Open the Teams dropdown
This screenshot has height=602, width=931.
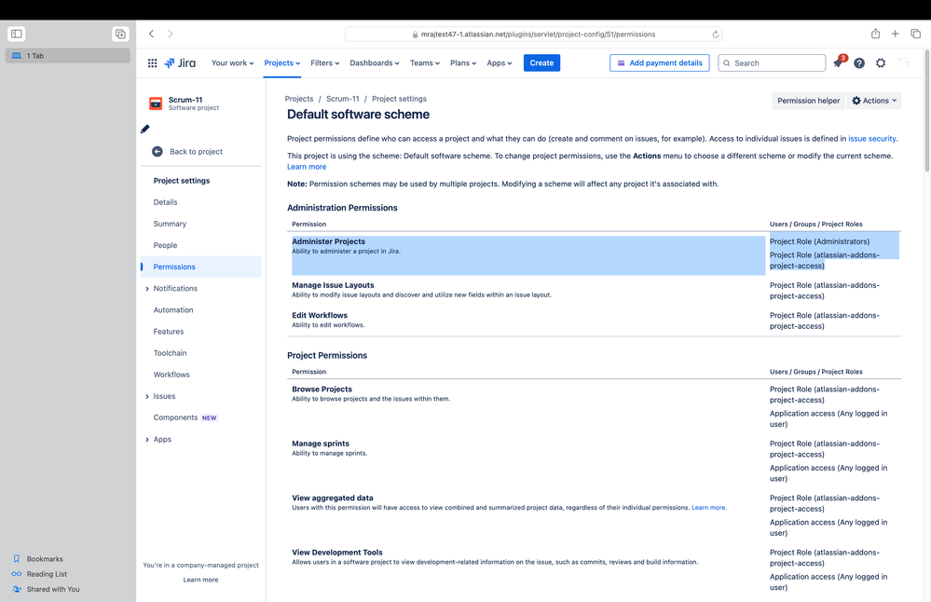click(x=425, y=63)
